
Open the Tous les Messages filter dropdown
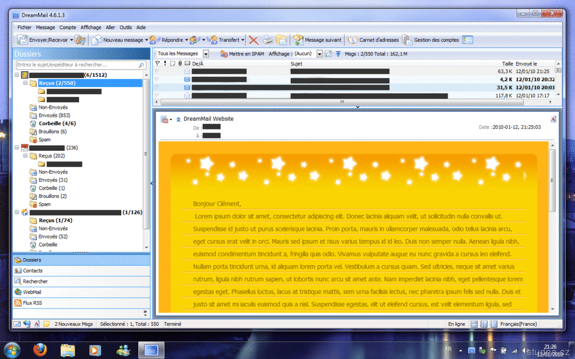(206, 54)
